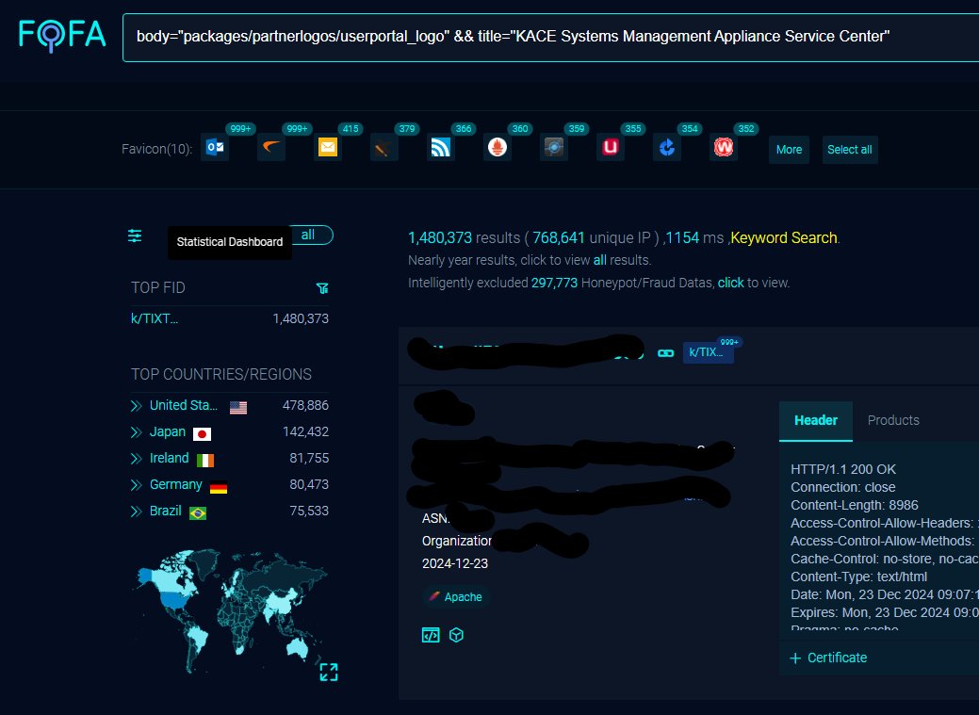Open the Keyword Search link

click(784, 238)
